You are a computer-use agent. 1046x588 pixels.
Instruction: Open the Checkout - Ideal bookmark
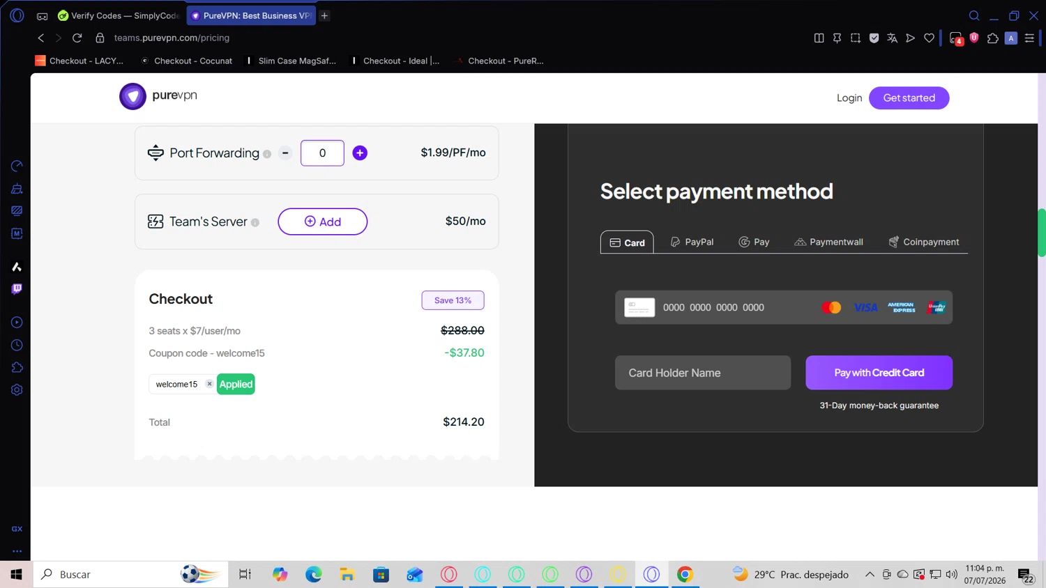[x=395, y=61]
